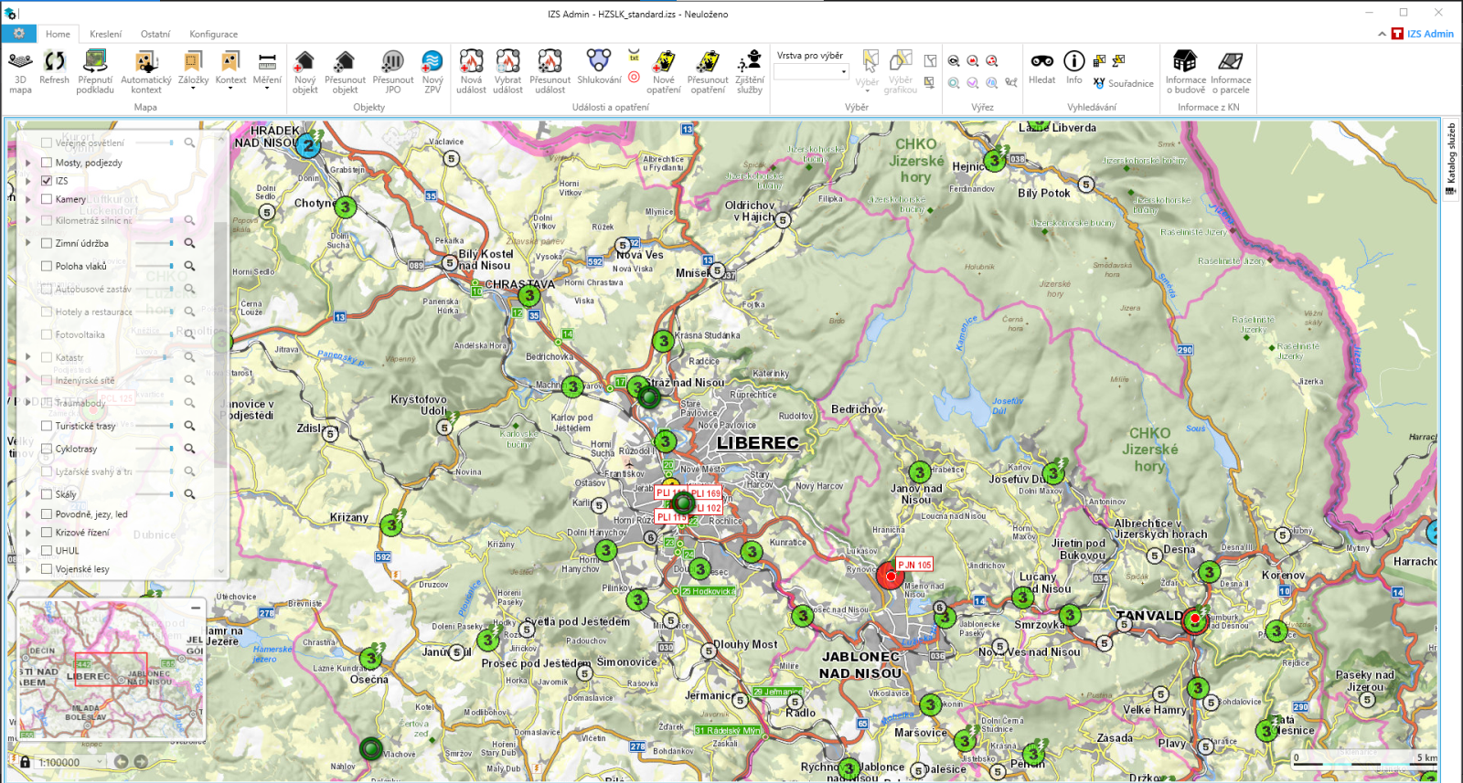
Task: Expand the Mosty, podjezdy layer group
Action: (x=28, y=163)
